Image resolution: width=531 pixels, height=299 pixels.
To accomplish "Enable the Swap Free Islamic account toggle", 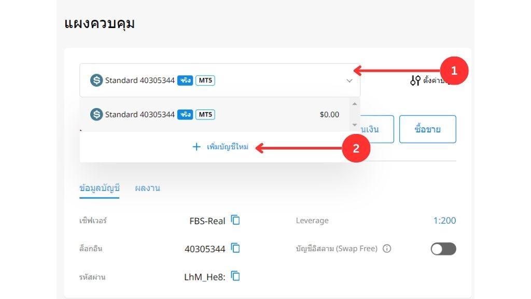I will click(443, 249).
